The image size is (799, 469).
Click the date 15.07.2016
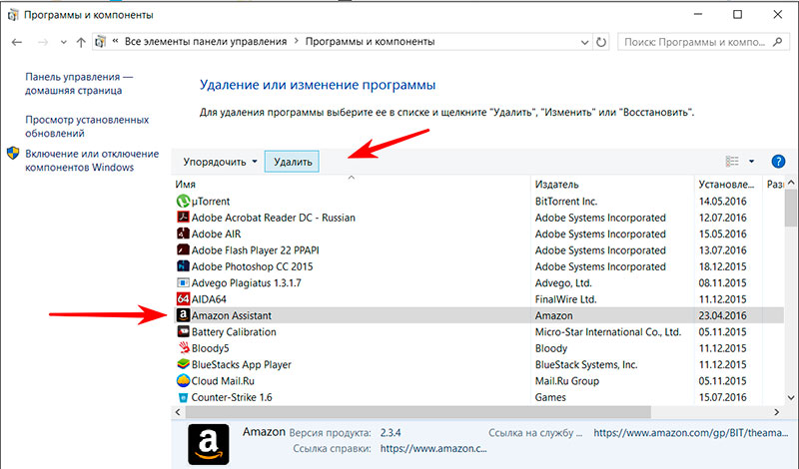pyautogui.click(x=722, y=397)
